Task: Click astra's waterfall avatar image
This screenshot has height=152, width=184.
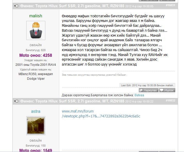Action: (36, 126)
